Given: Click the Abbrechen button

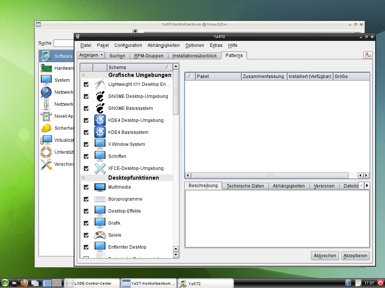Looking at the screenshot, I should point(324,255).
